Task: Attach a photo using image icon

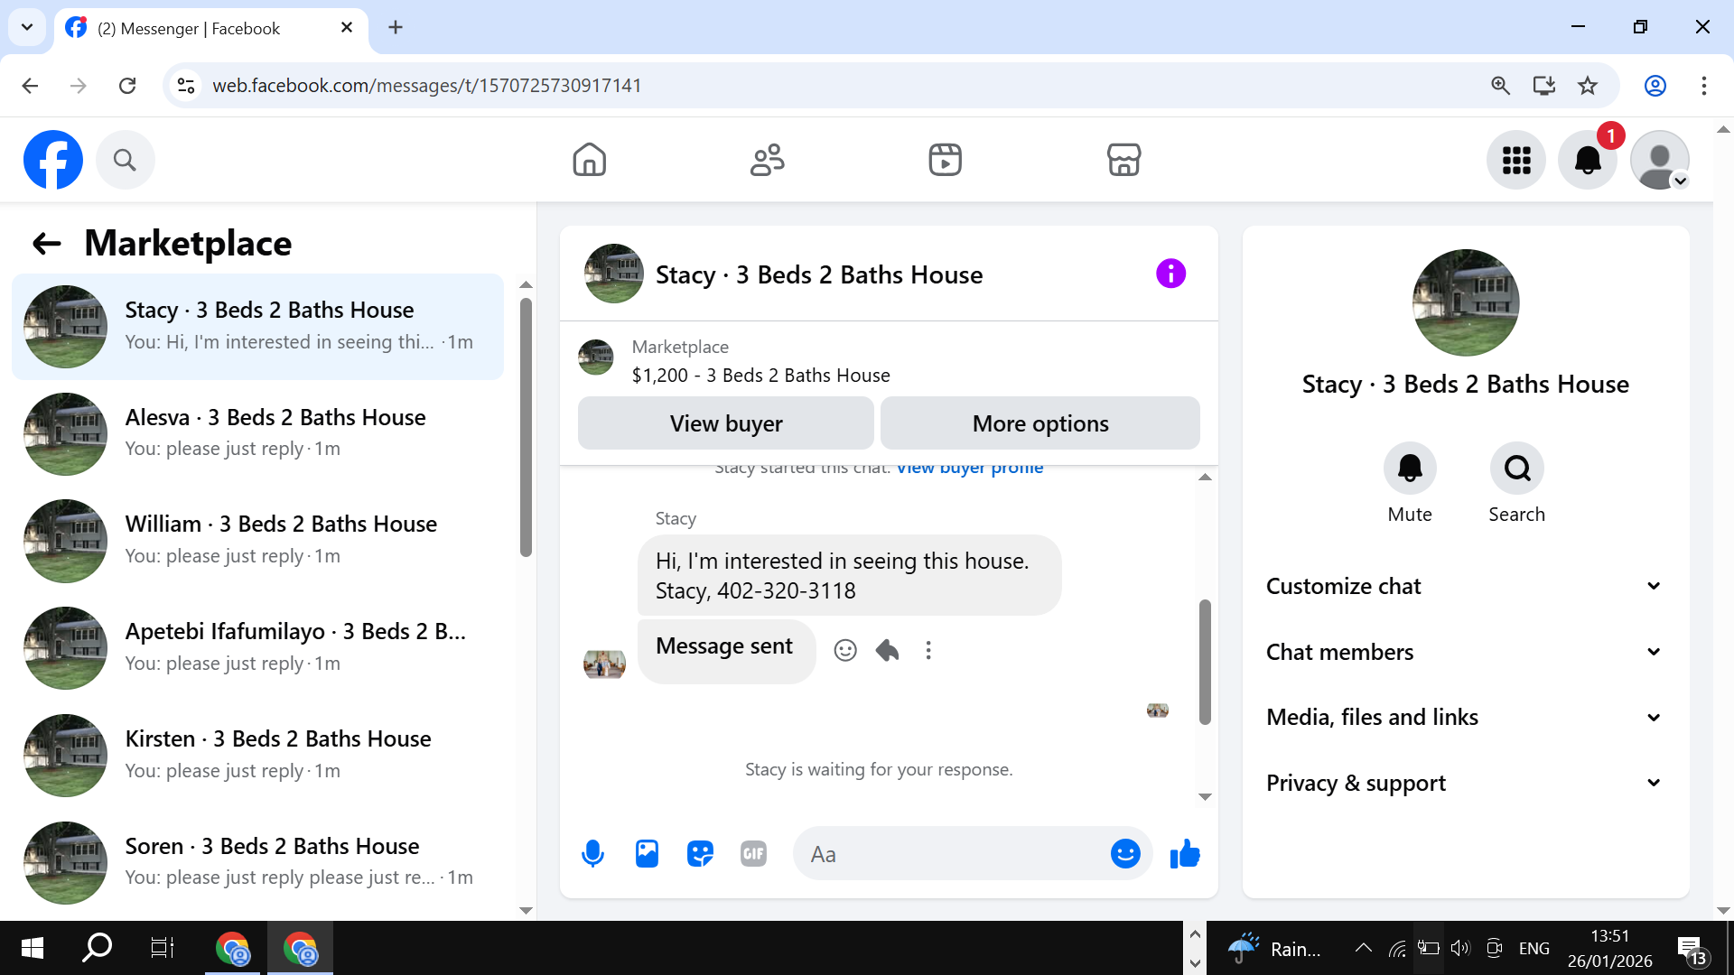Action: (647, 853)
